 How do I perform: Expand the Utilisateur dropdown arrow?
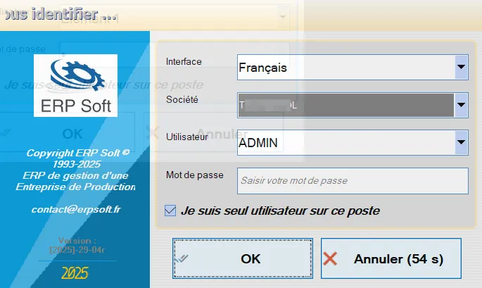461,143
